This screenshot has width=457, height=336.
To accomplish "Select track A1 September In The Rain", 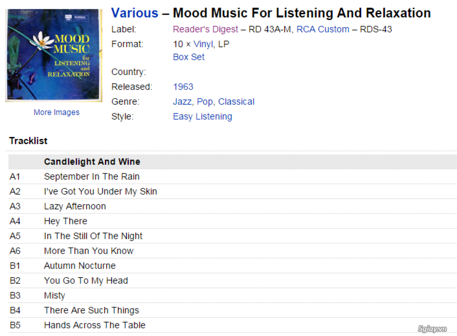I will (x=91, y=176).
